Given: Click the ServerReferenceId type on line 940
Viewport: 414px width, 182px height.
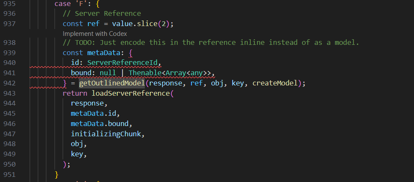Looking at the screenshot, I should [x=123, y=63].
